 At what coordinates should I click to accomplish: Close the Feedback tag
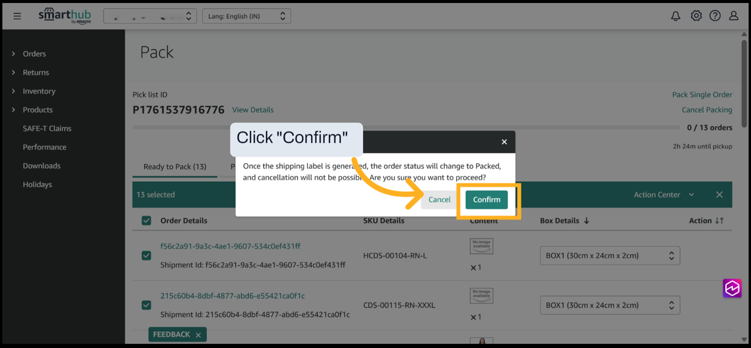point(198,335)
